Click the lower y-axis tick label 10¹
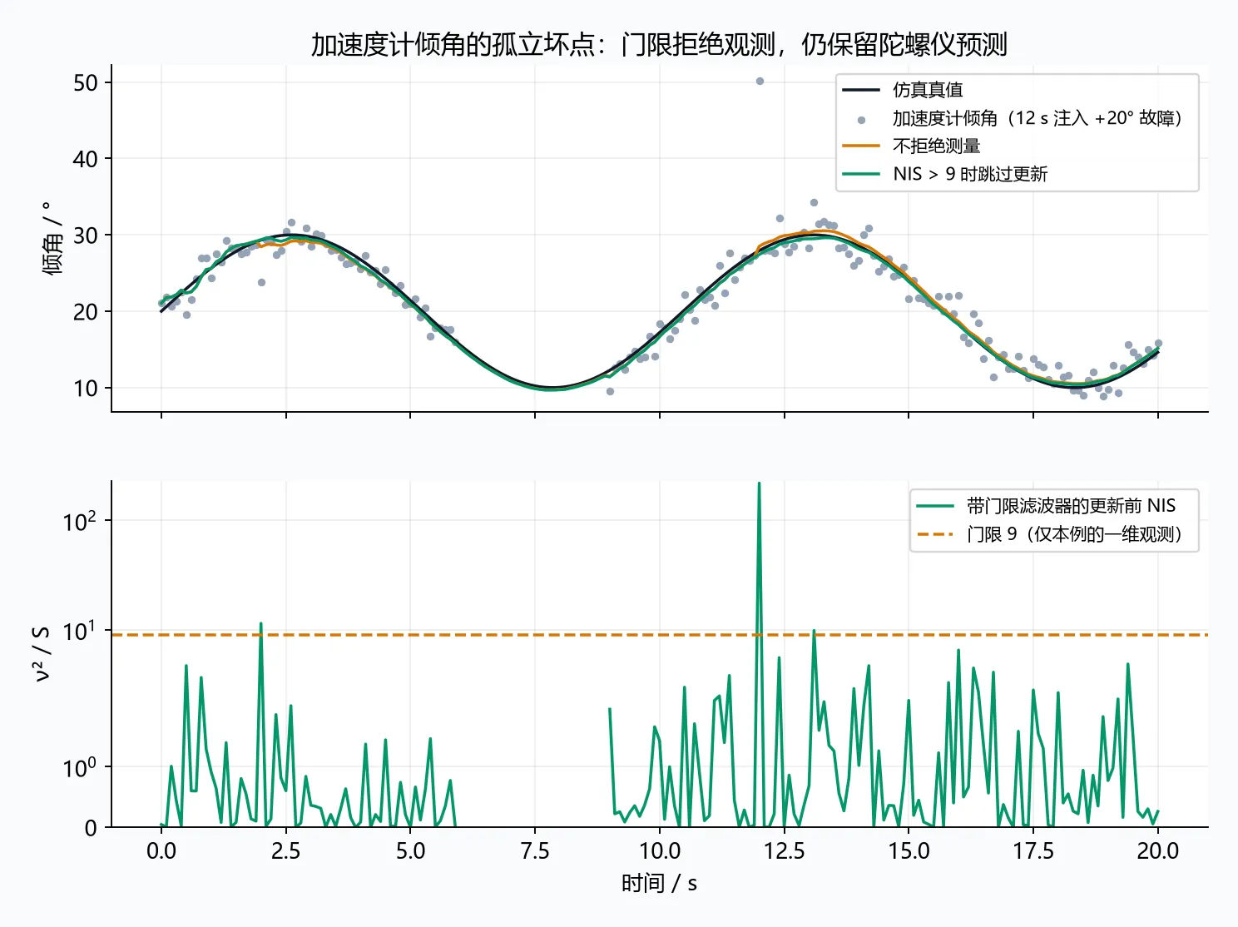 tap(80, 631)
